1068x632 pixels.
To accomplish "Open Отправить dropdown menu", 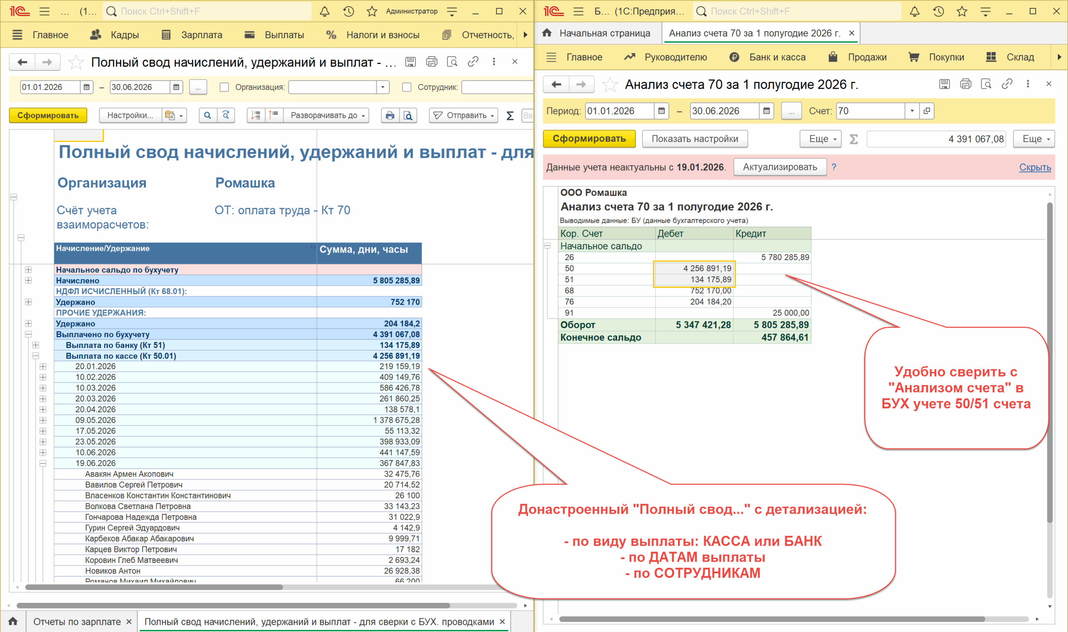I will pyautogui.click(x=463, y=115).
